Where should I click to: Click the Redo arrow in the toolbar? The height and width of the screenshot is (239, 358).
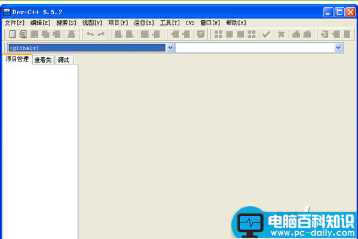(101, 35)
